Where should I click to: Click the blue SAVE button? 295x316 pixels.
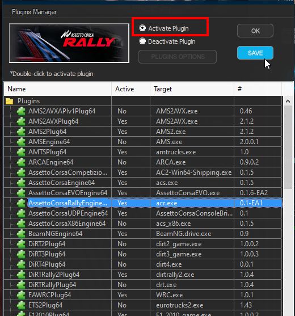click(255, 53)
